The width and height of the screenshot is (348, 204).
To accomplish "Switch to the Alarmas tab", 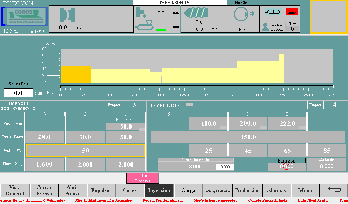I will tap(276, 191).
